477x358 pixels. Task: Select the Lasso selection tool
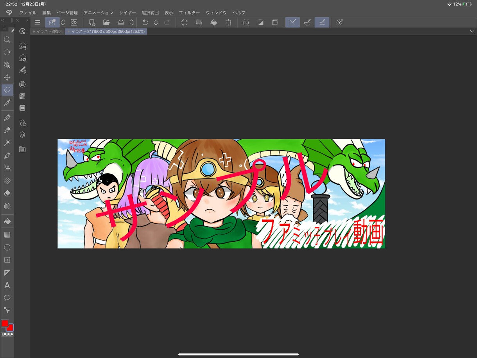(7, 90)
